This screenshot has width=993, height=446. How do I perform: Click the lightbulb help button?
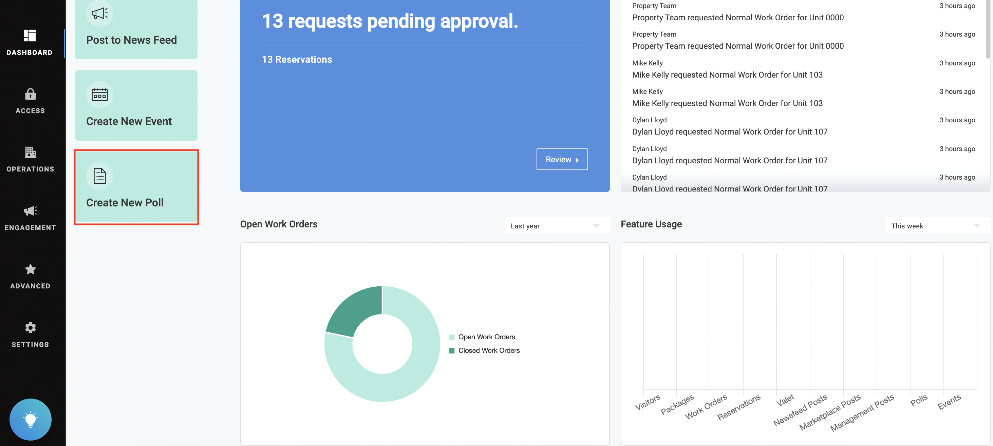tap(30, 420)
